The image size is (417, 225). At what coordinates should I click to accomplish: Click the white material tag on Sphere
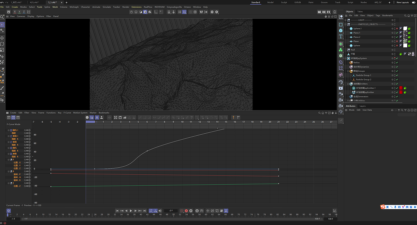(x=405, y=45)
